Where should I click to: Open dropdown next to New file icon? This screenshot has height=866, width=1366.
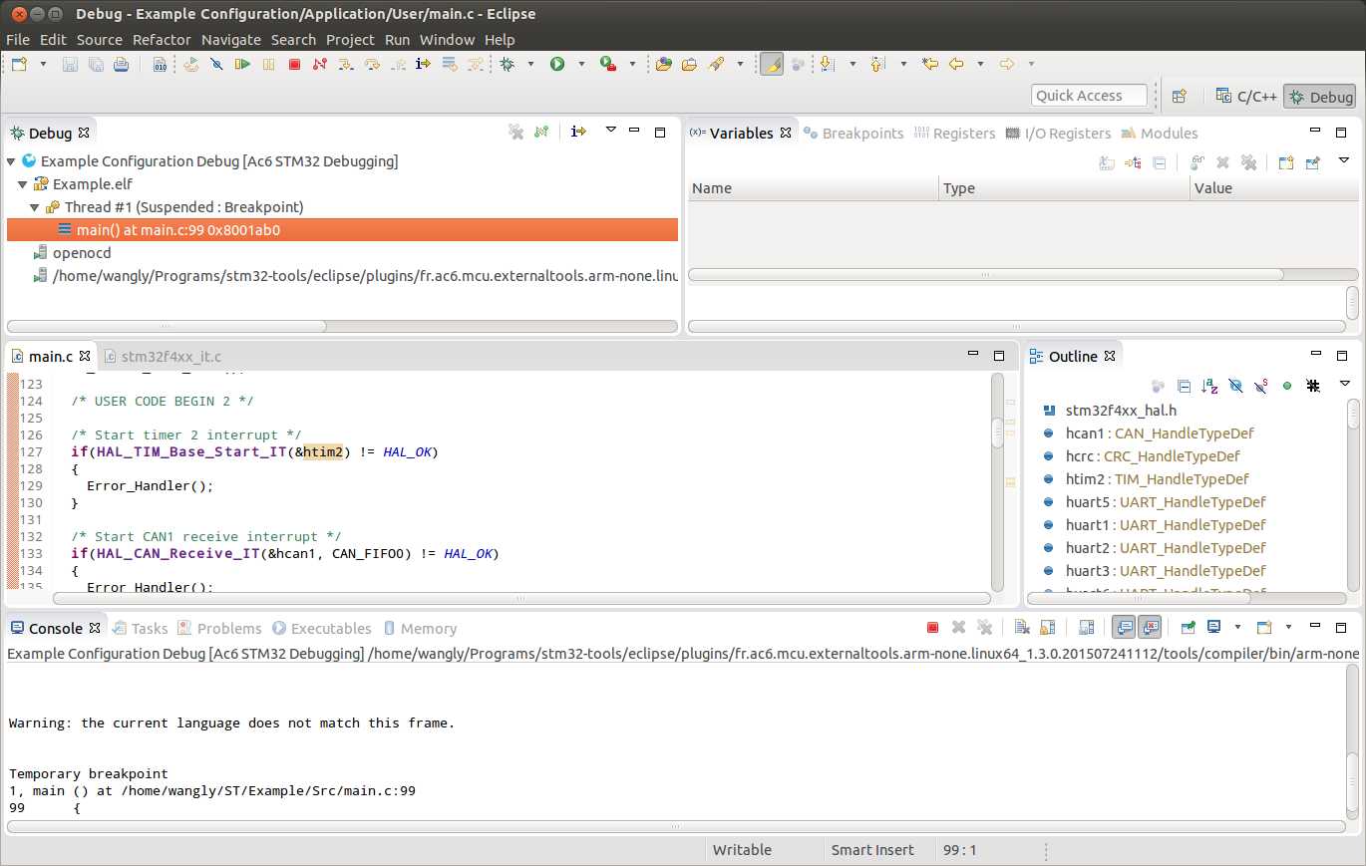43,65
